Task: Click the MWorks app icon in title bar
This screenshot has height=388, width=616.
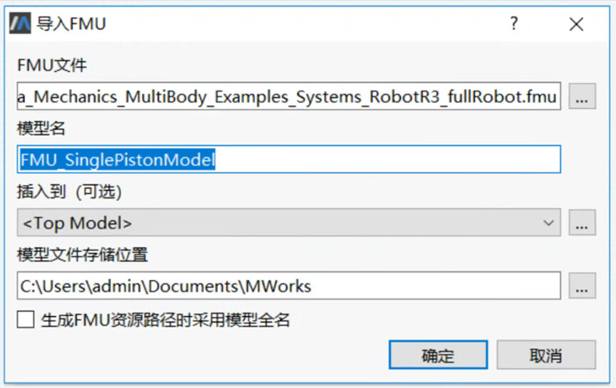Action: (x=20, y=23)
